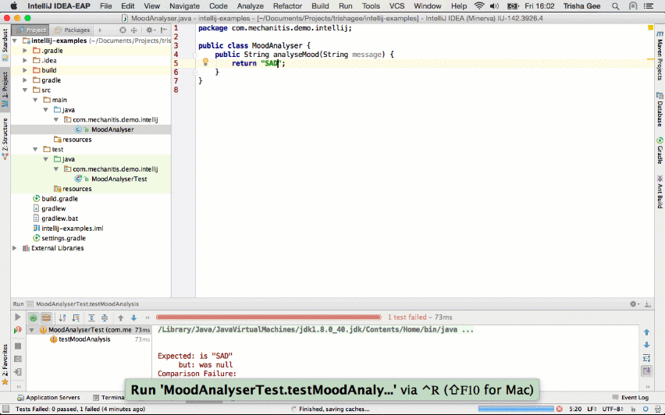Toggle hide passed tests button
665x415 pixels.
click(33, 317)
